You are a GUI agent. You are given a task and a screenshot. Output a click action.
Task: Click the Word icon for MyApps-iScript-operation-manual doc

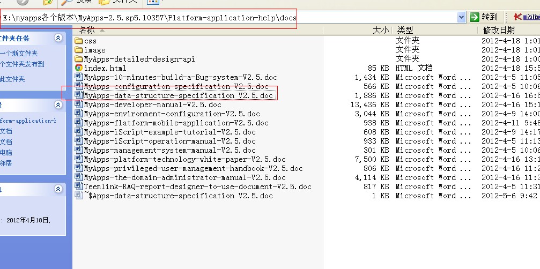click(79, 141)
